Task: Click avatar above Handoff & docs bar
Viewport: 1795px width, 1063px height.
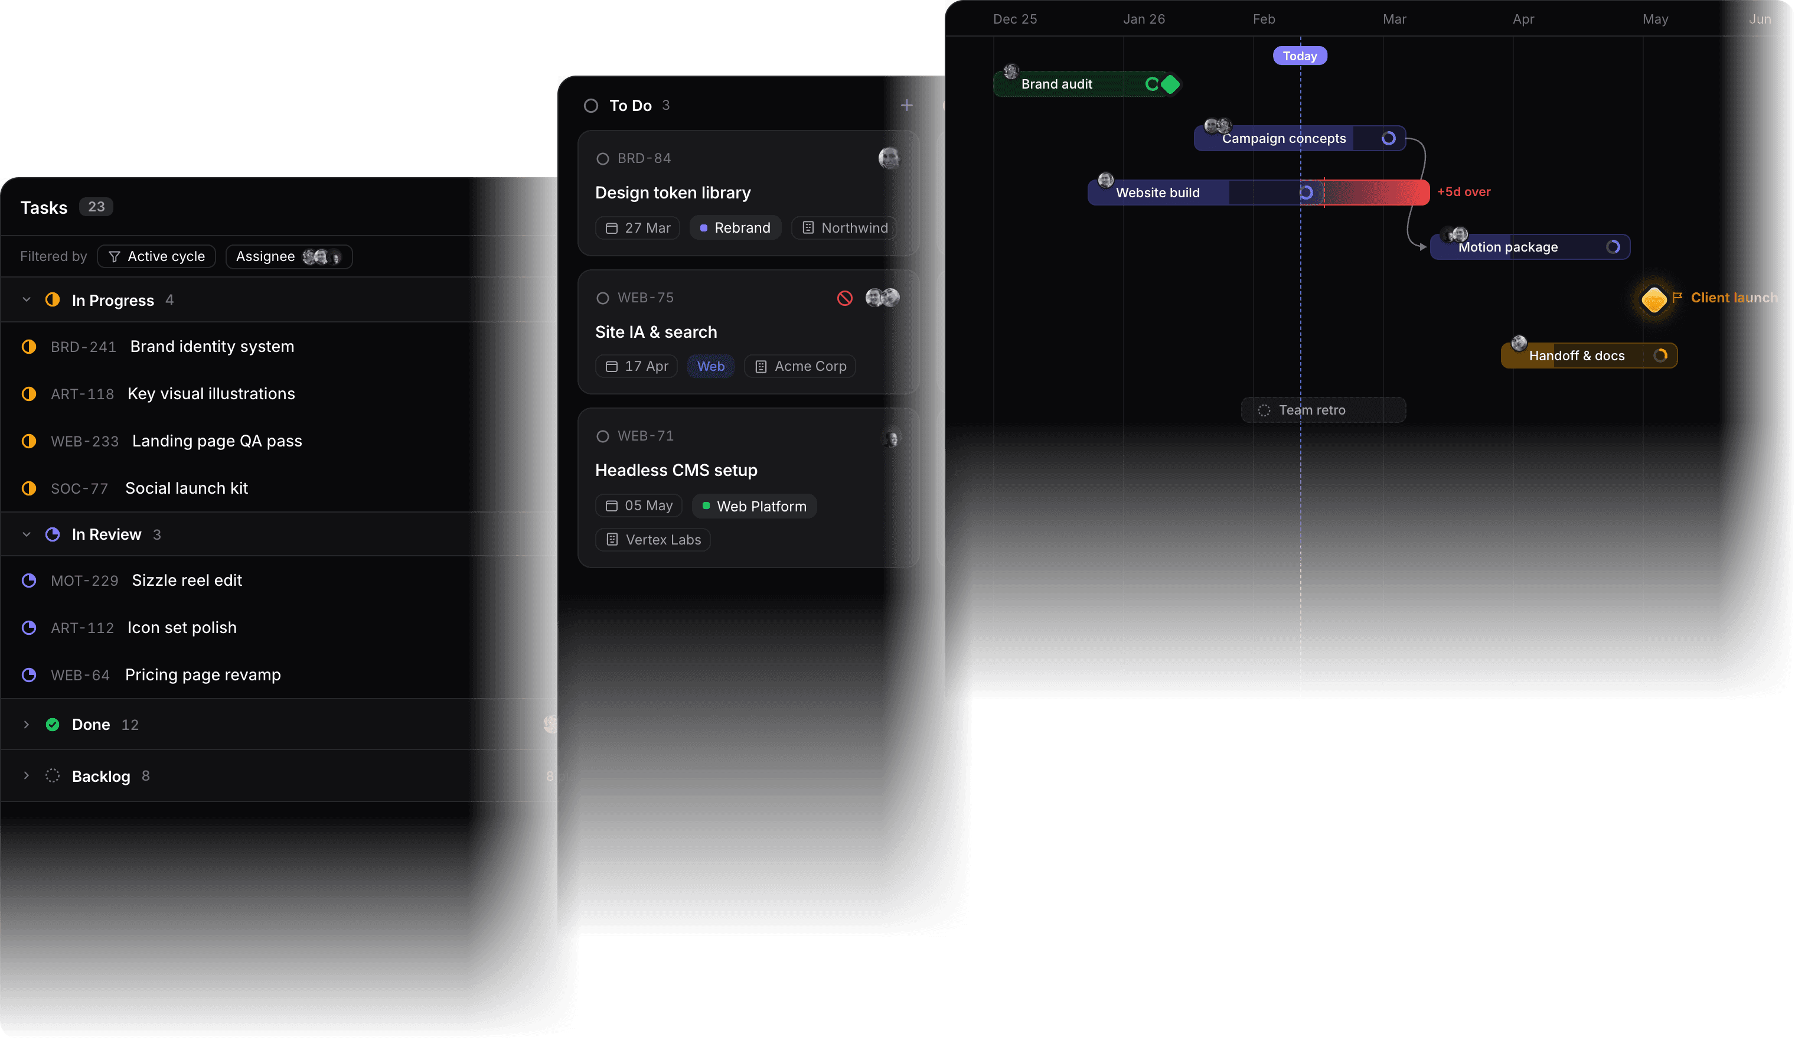Action: 1519,343
